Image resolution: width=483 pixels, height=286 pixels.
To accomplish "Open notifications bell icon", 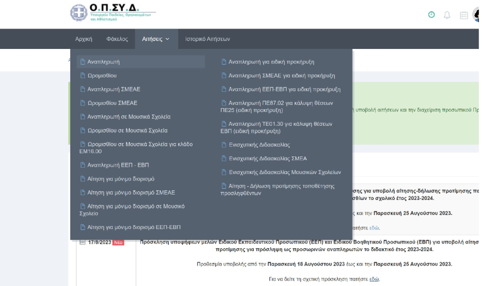I will pos(447,15).
